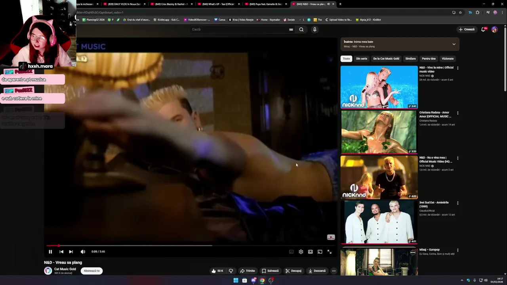
Task: Open options for N&D - Nu e vina mea
Action: [x=458, y=158]
